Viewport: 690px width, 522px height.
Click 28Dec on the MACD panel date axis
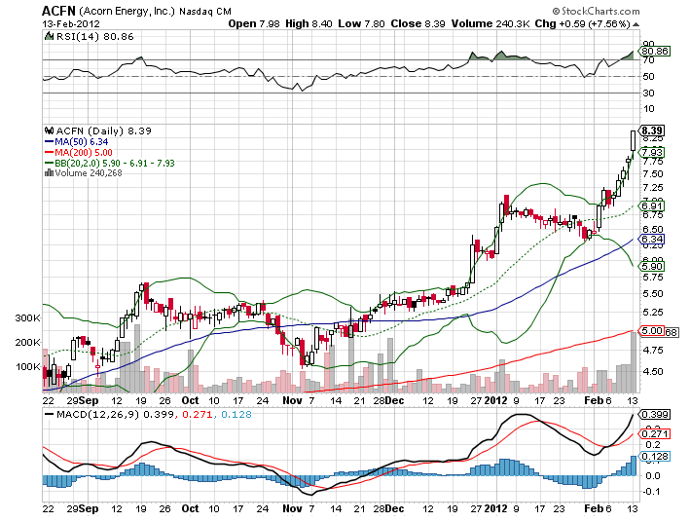click(x=388, y=508)
